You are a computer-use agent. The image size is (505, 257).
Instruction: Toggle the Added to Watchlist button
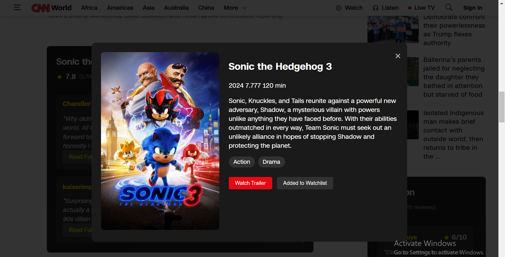point(305,183)
